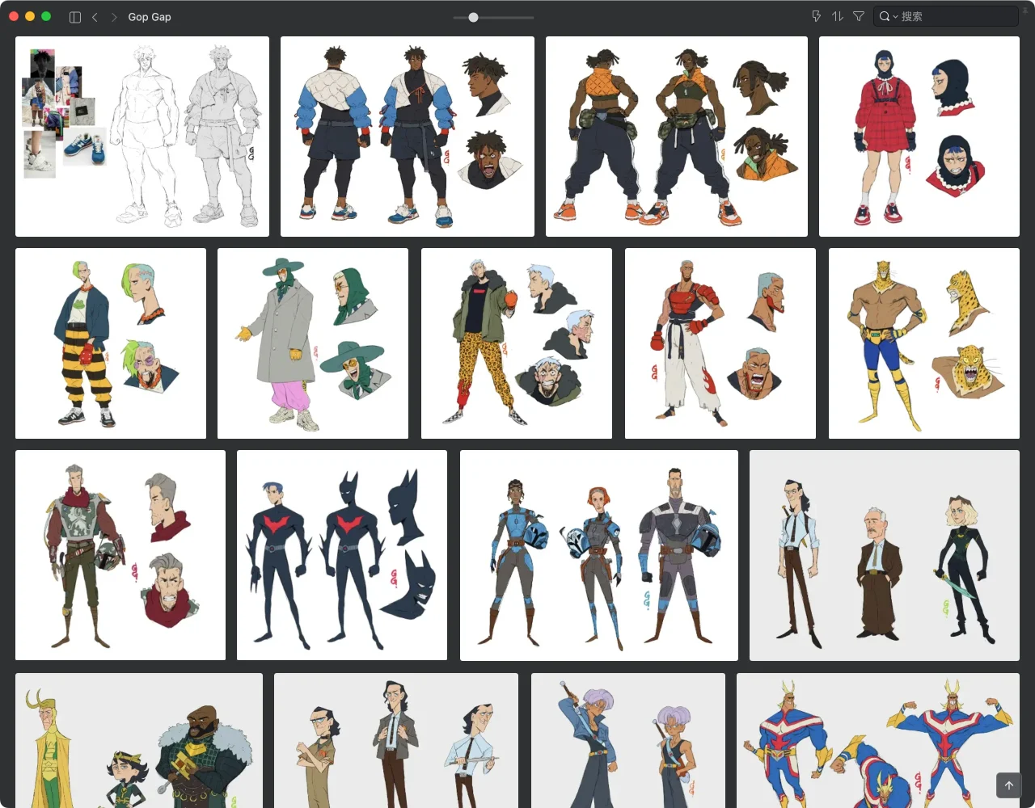Viewport: 1035px width, 808px height.
Task: Open the blue puffy-sleeve fighter thumbnail
Action: point(408,137)
